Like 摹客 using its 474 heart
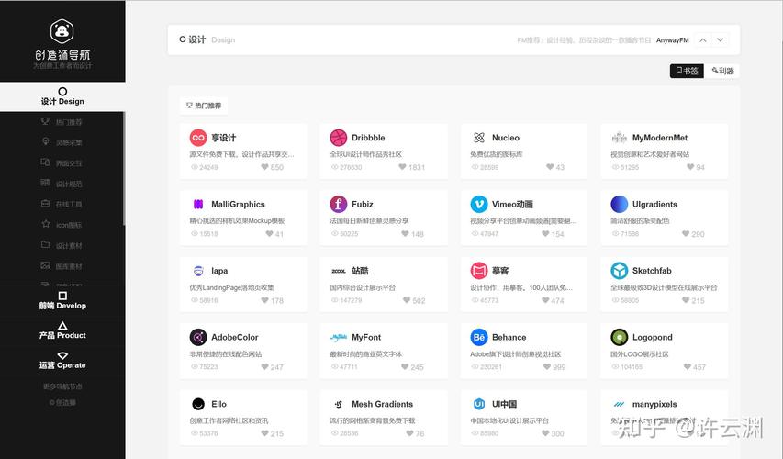Screen dimensions: 783x459 [x=546, y=300]
